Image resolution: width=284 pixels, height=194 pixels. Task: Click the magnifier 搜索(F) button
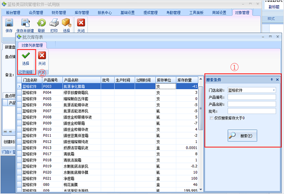(x=242, y=136)
